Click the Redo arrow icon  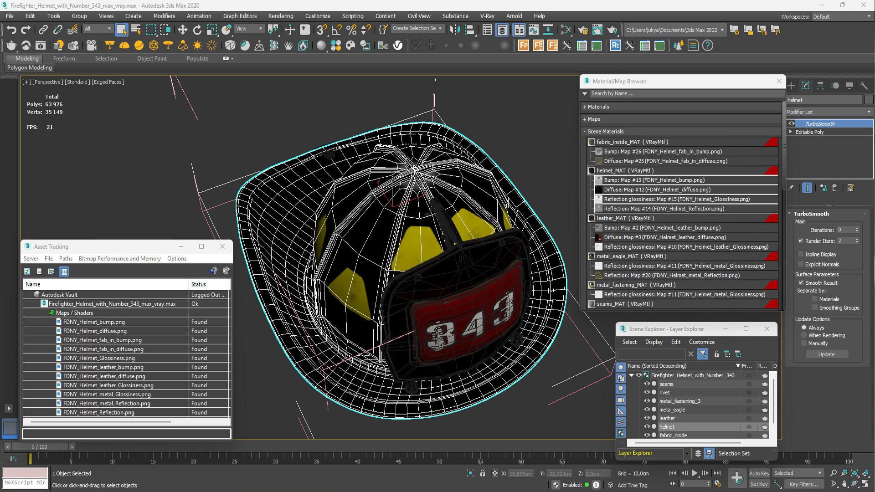26,30
